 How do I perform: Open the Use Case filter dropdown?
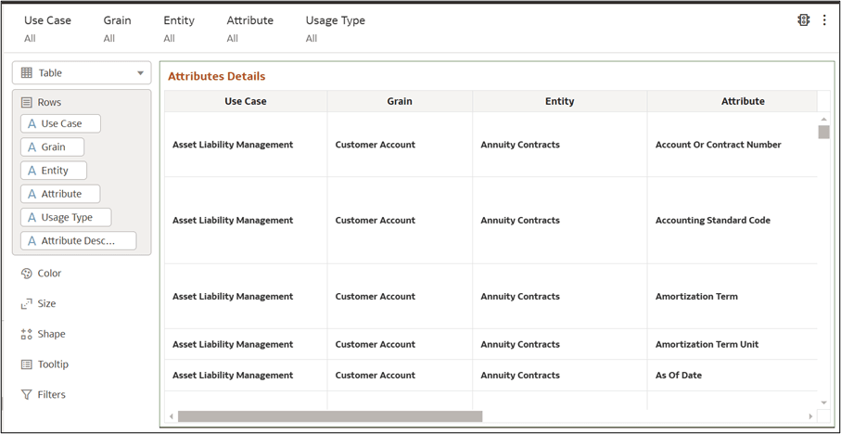tap(47, 29)
